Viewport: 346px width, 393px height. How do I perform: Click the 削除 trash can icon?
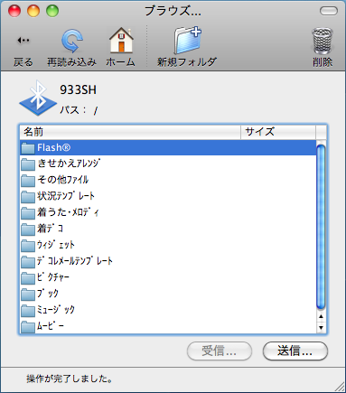[323, 41]
